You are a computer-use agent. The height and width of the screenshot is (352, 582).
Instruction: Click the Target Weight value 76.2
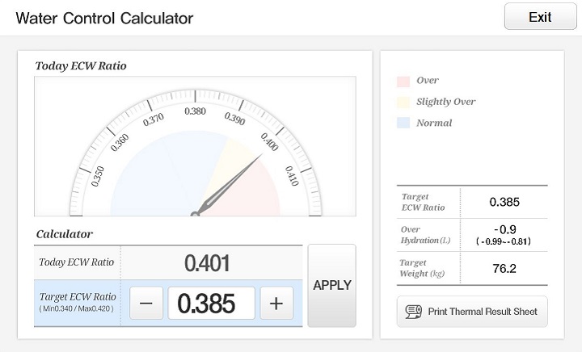coord(504,268)
